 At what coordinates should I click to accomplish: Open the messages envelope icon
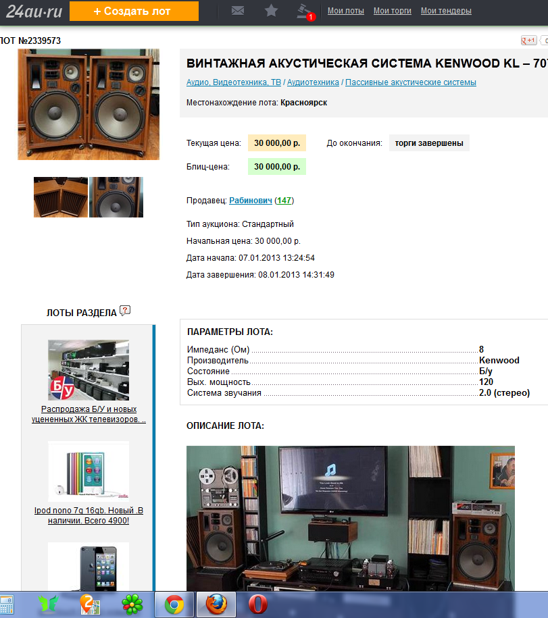[238, 11]
